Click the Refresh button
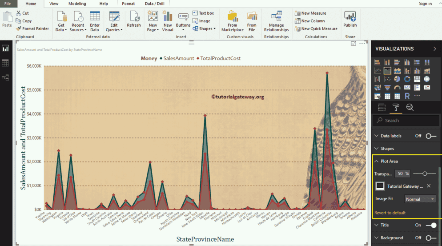 click(x=133, y=19)
